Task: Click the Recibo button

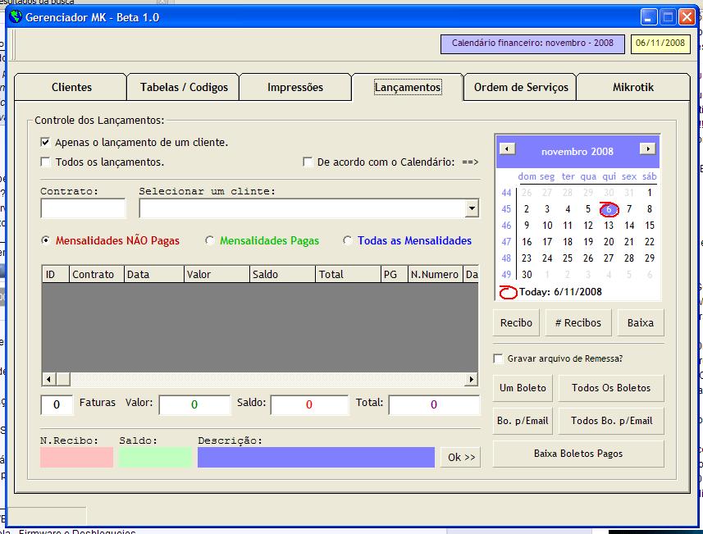Action: [x=517, y=323]
